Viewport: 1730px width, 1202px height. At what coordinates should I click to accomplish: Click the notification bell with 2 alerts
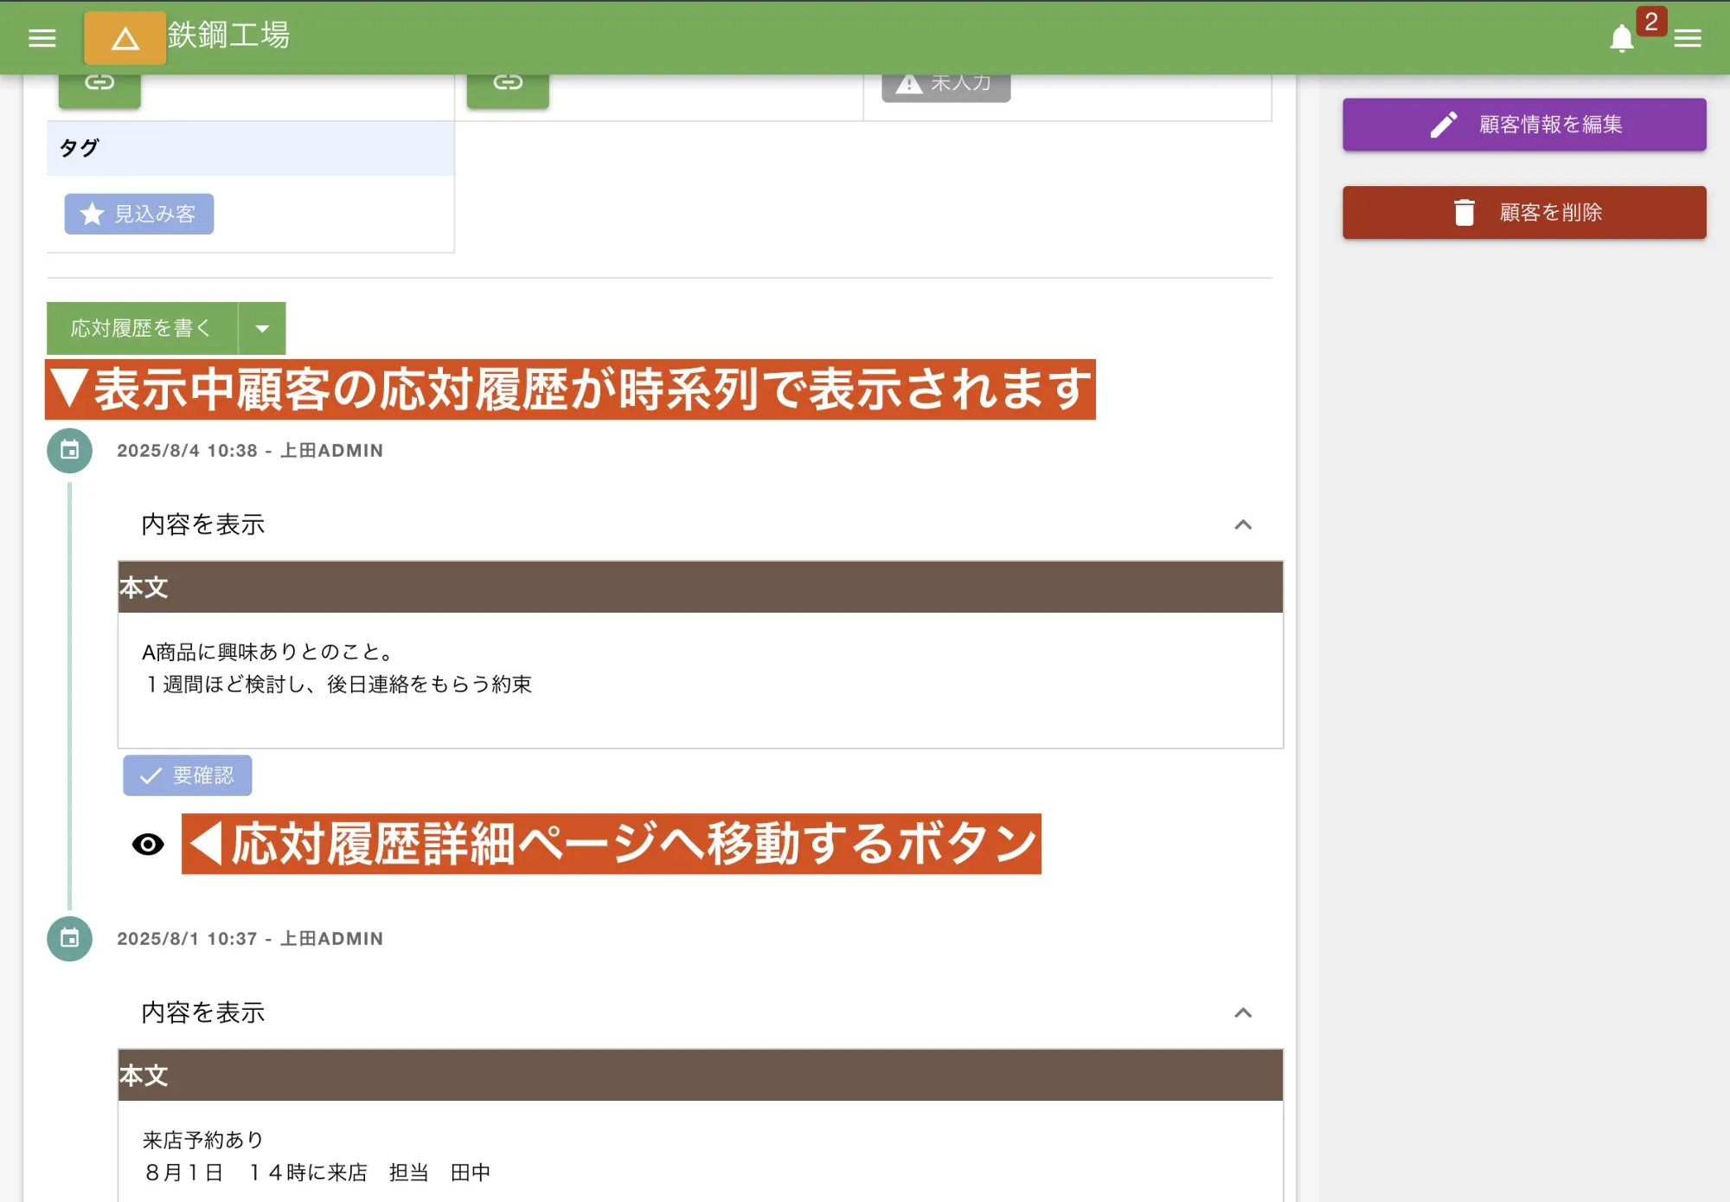point(1623,37)
